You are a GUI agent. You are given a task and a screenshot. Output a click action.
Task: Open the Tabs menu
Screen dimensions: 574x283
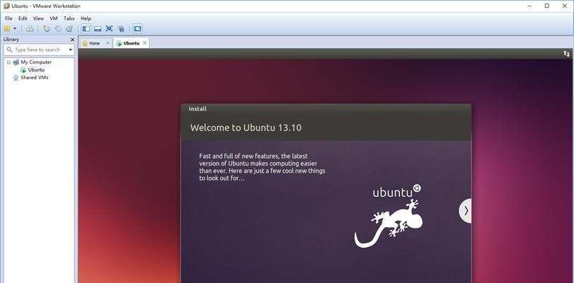(69, 18)
